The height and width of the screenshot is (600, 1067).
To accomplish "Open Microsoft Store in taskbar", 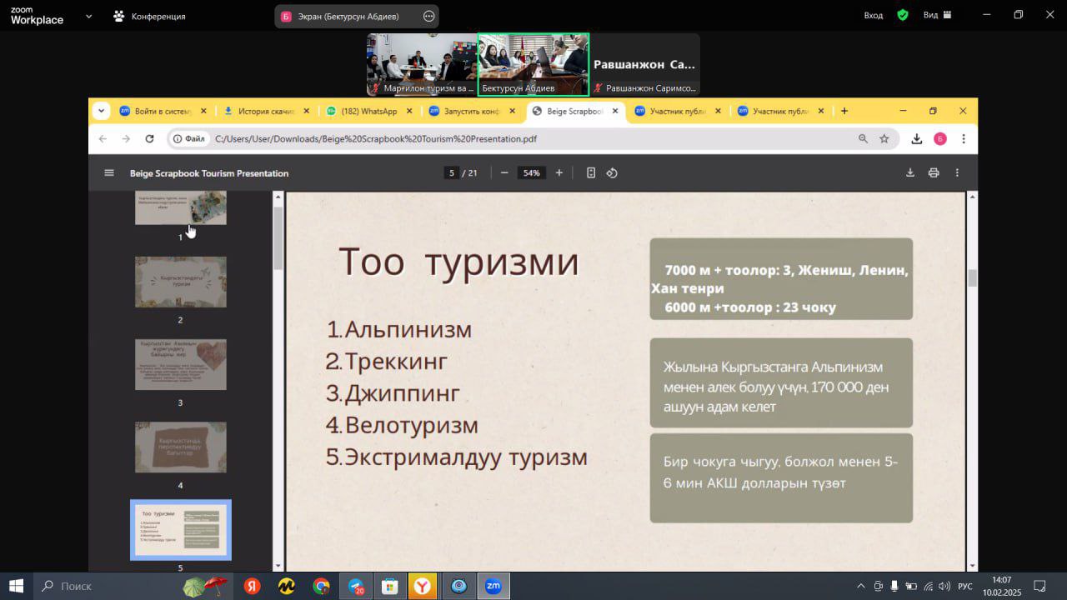I will coord(389,586).
